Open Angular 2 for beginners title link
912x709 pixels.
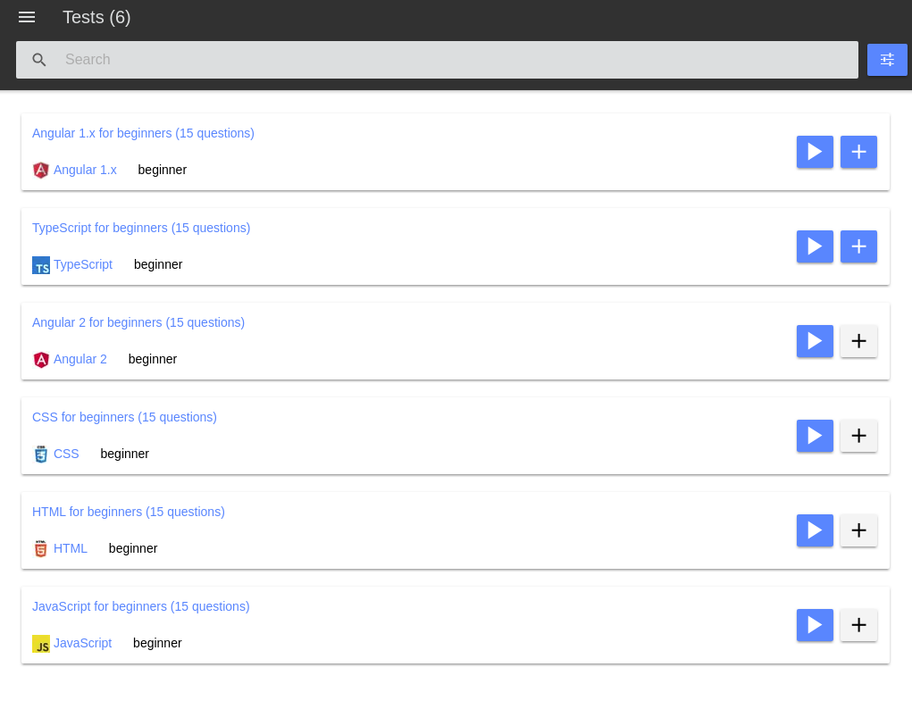point(138,323)
